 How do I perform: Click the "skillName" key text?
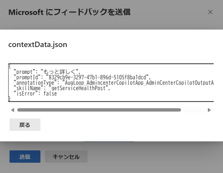[x=28, y=88]
